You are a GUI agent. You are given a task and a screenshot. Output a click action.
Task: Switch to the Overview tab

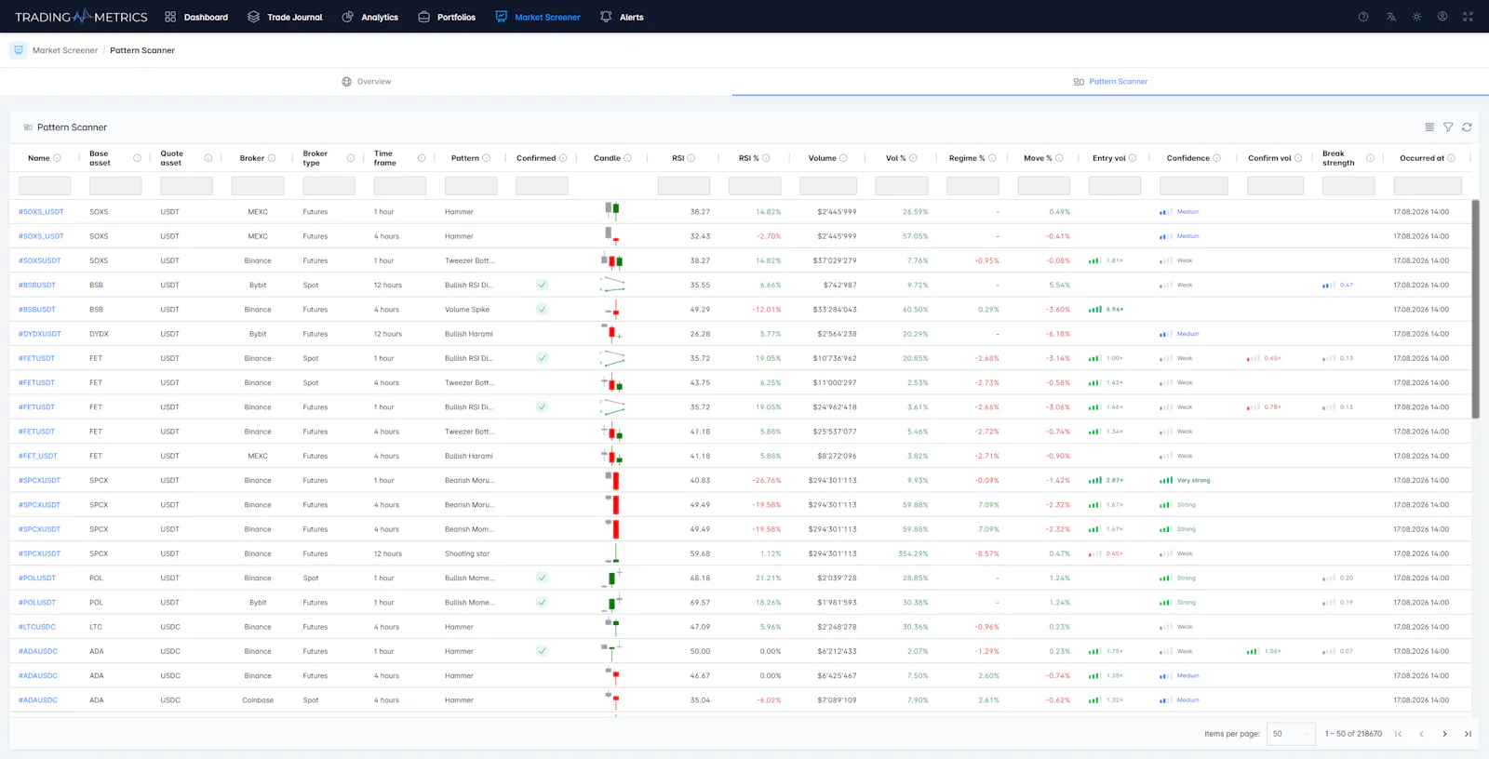coord(366,82)
